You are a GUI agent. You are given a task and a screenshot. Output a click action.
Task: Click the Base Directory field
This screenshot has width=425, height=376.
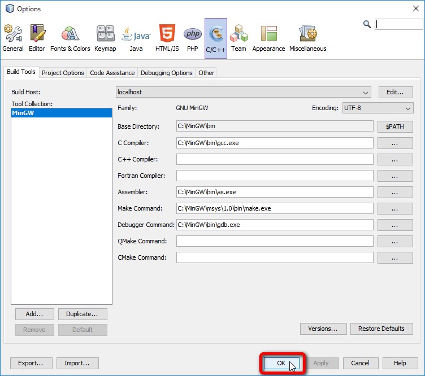pos(275,126)
